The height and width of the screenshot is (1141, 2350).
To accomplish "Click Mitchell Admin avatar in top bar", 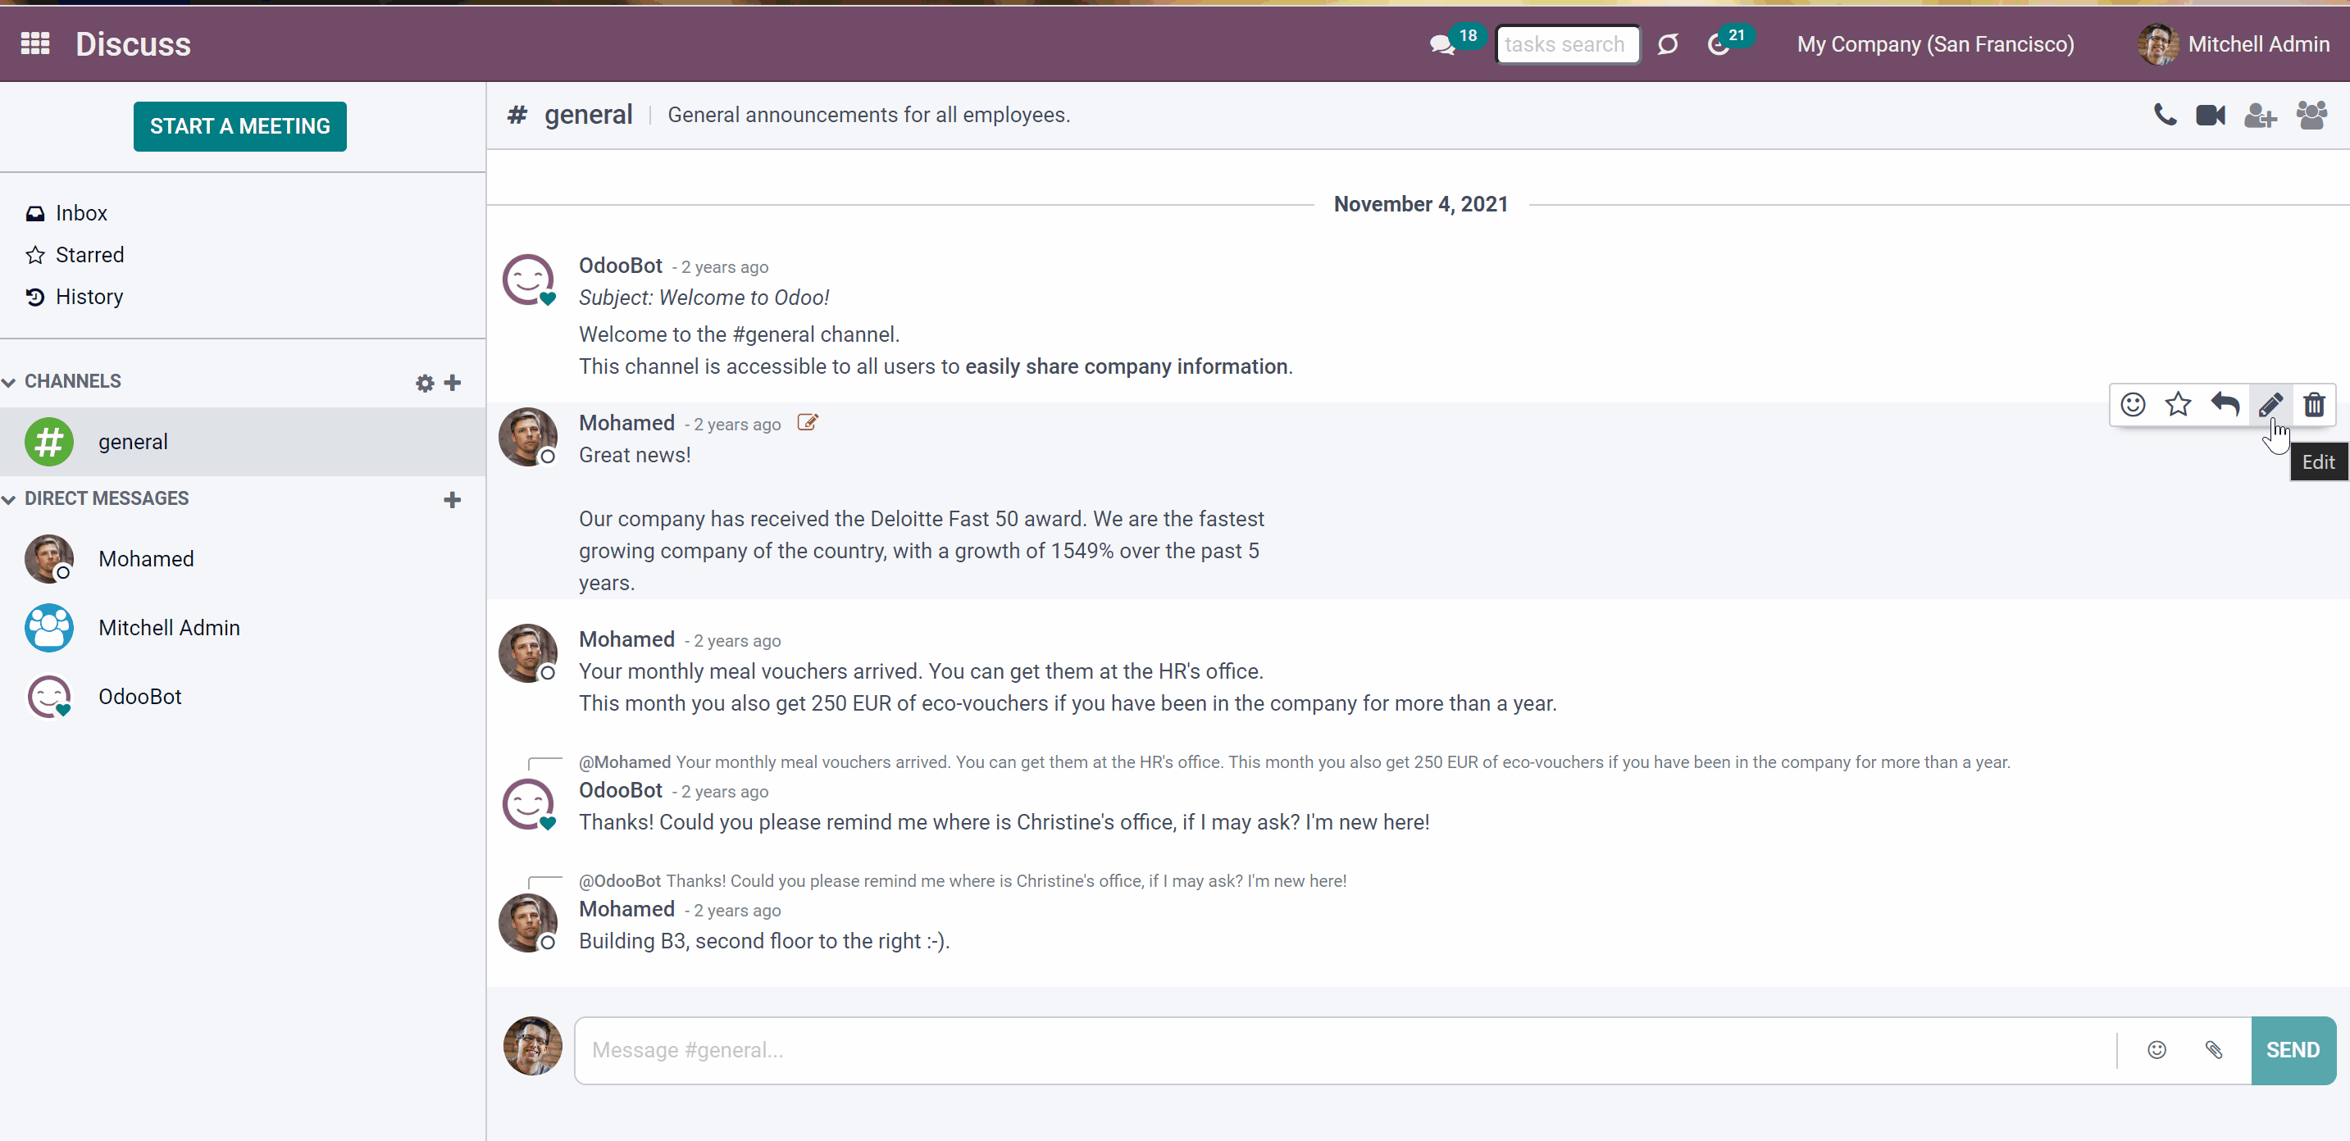I will tap(2157, 43).
